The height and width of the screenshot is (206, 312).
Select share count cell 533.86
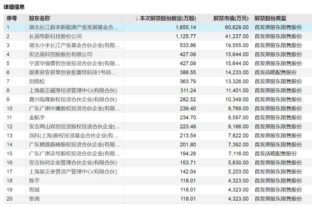188,45
